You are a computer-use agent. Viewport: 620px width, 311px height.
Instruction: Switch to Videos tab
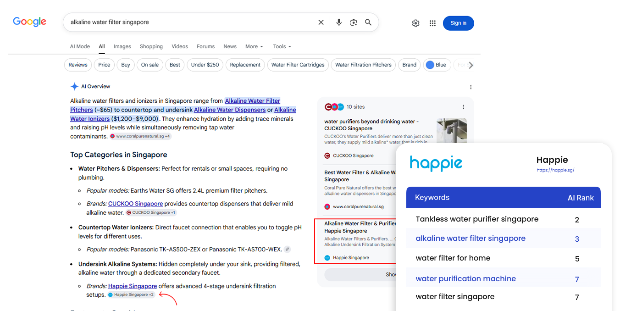coord(180,46)
